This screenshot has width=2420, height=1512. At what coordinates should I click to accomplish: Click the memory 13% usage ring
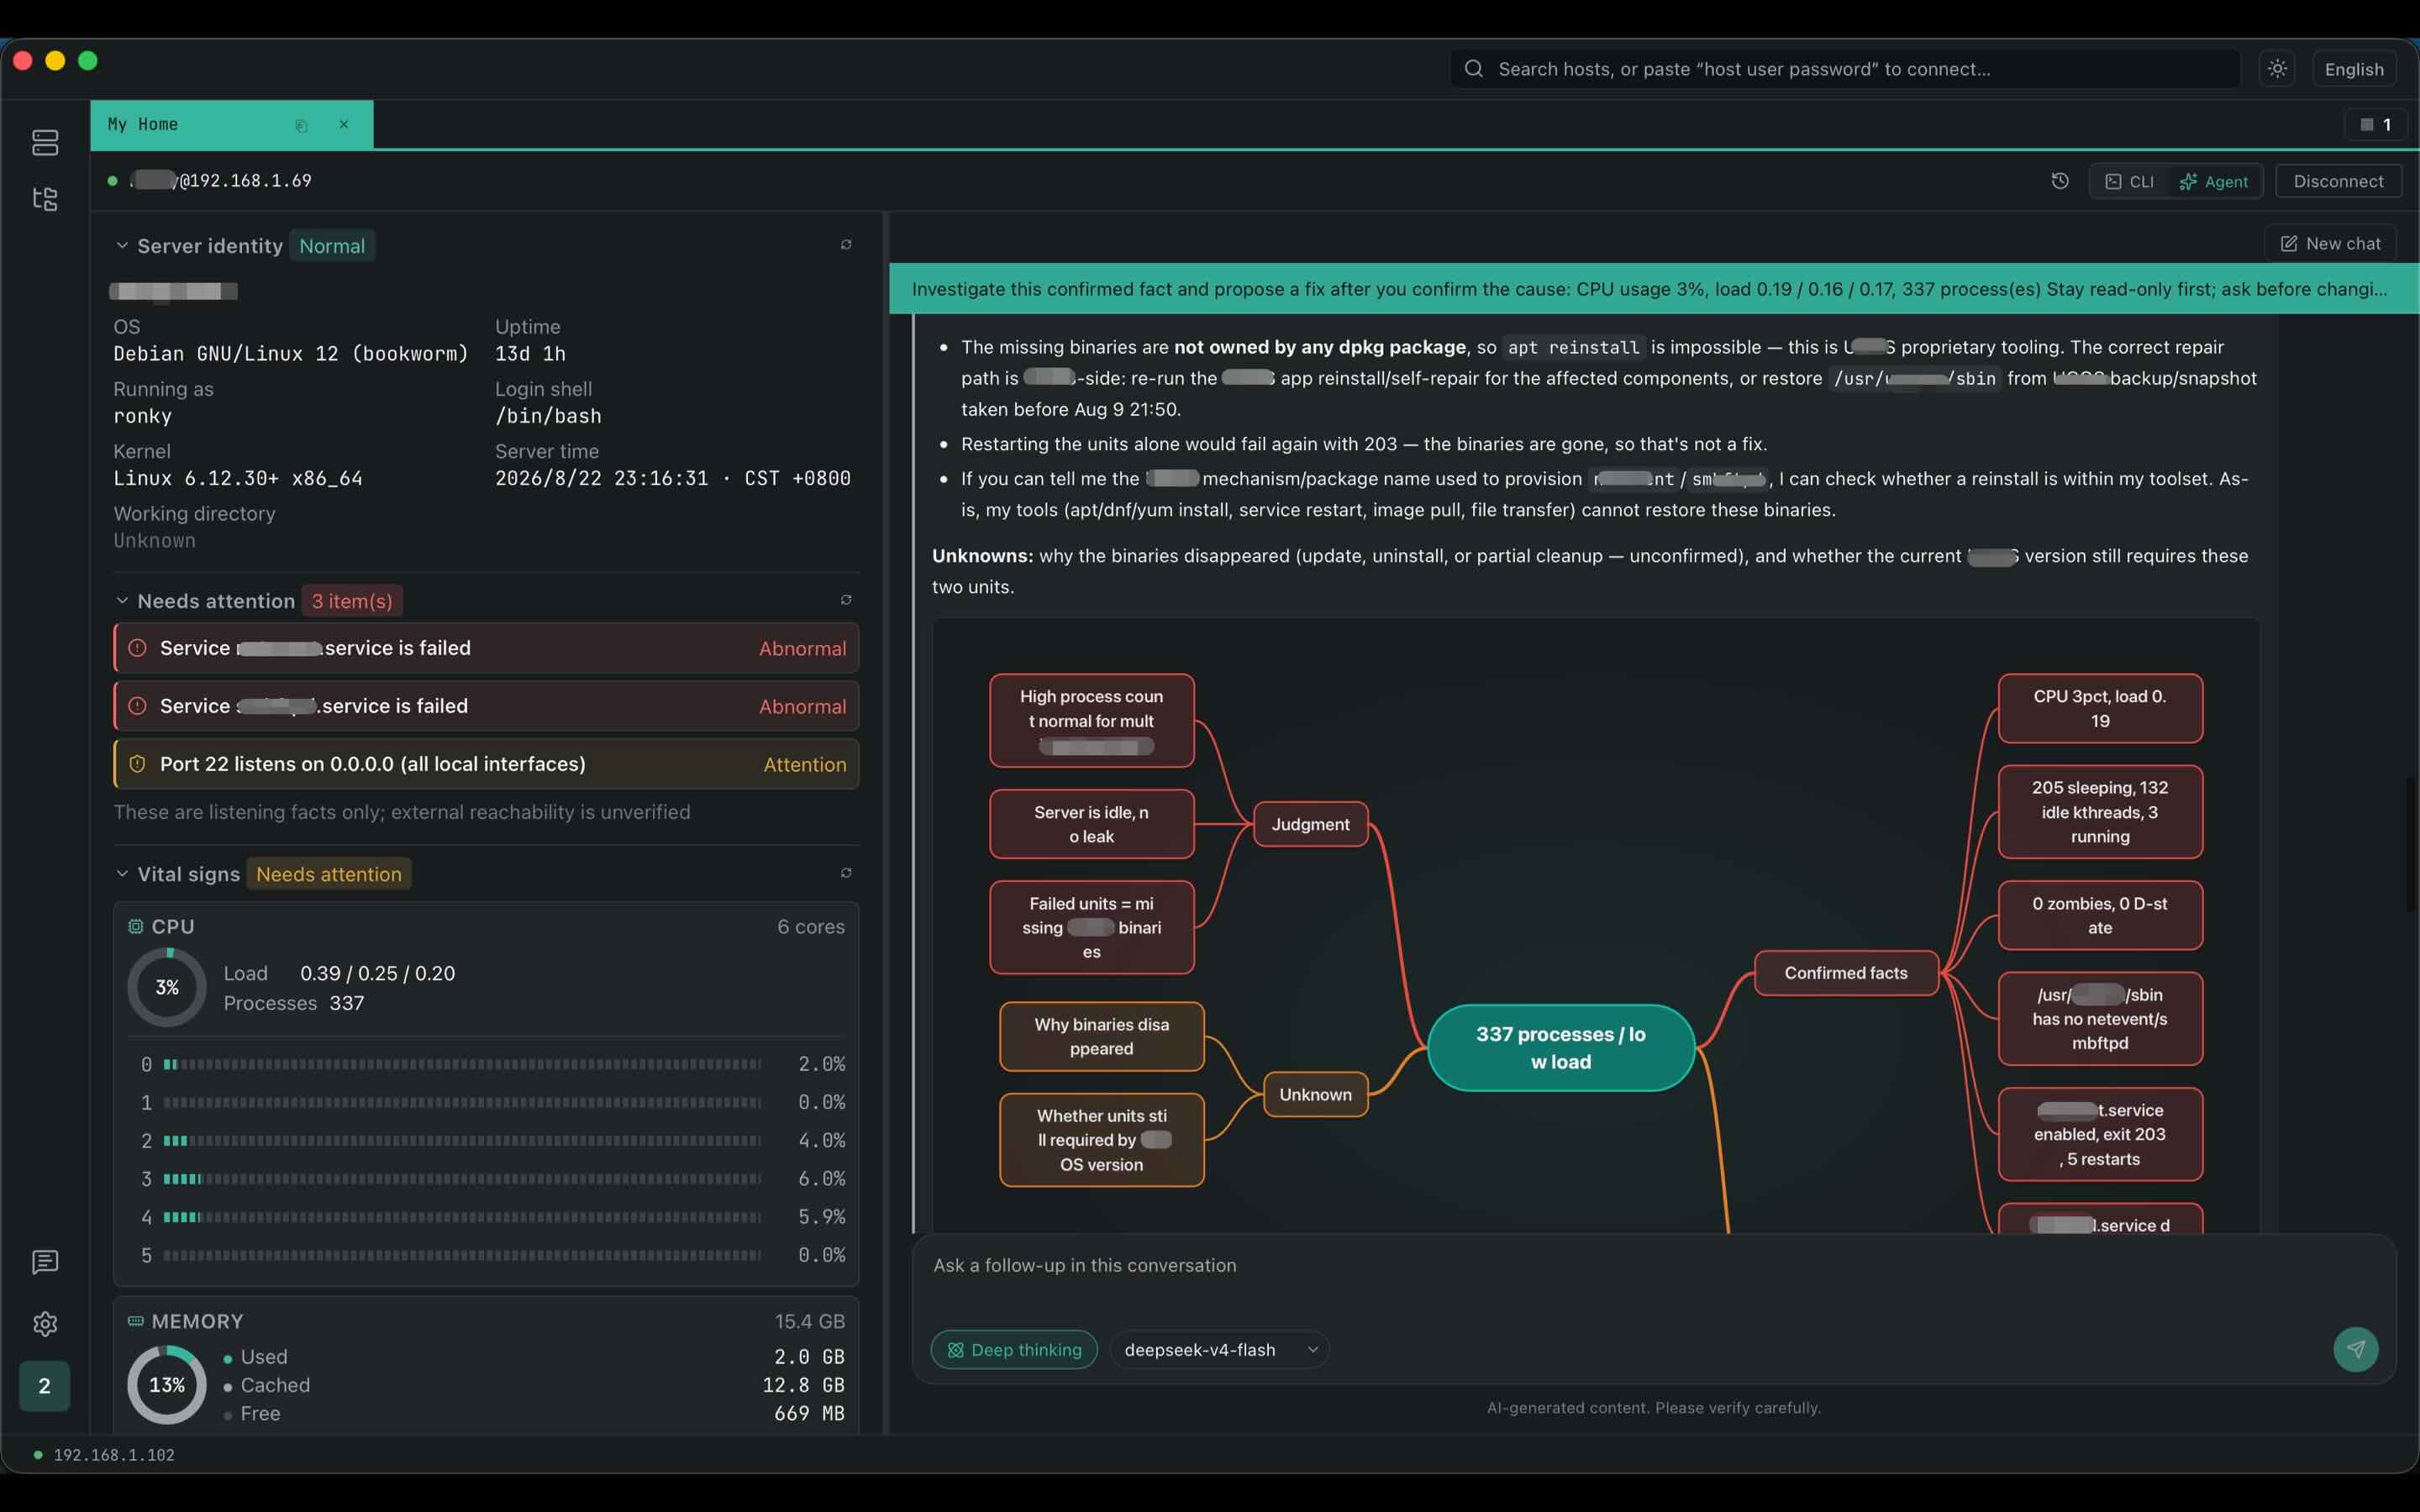167,1385
